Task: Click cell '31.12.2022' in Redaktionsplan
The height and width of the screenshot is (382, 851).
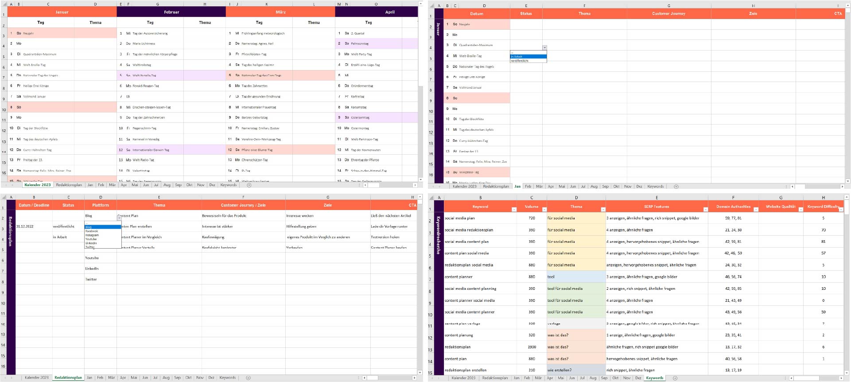Action: pos(34,226)
